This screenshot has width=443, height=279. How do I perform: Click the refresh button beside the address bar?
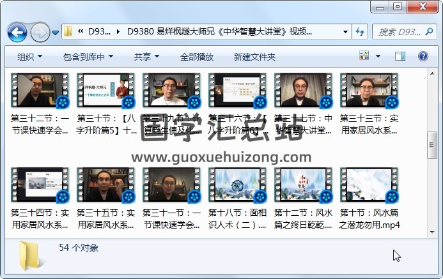point(359,31)
